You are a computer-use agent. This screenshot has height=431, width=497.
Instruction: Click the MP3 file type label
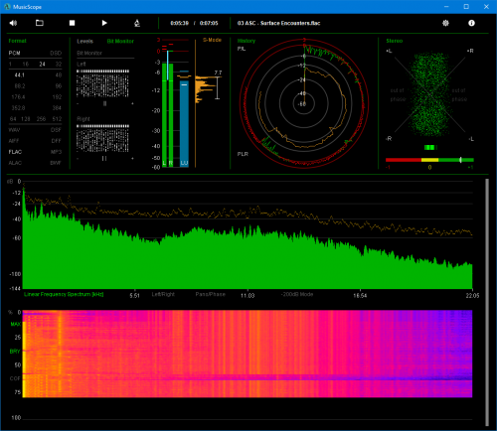tap(57, 152)
